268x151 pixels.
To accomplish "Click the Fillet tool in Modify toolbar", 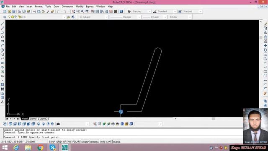I will pos(265,89).
